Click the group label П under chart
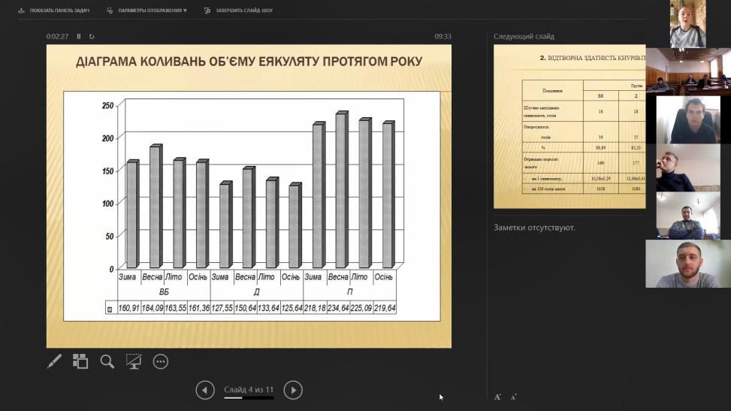Viewport: 731px width, 411px height. [349, 292]
